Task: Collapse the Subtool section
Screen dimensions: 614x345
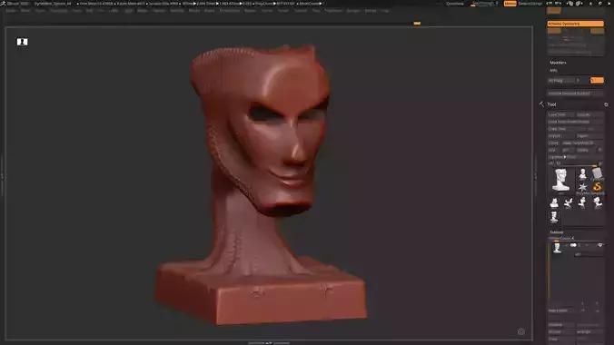Action: 556,232
